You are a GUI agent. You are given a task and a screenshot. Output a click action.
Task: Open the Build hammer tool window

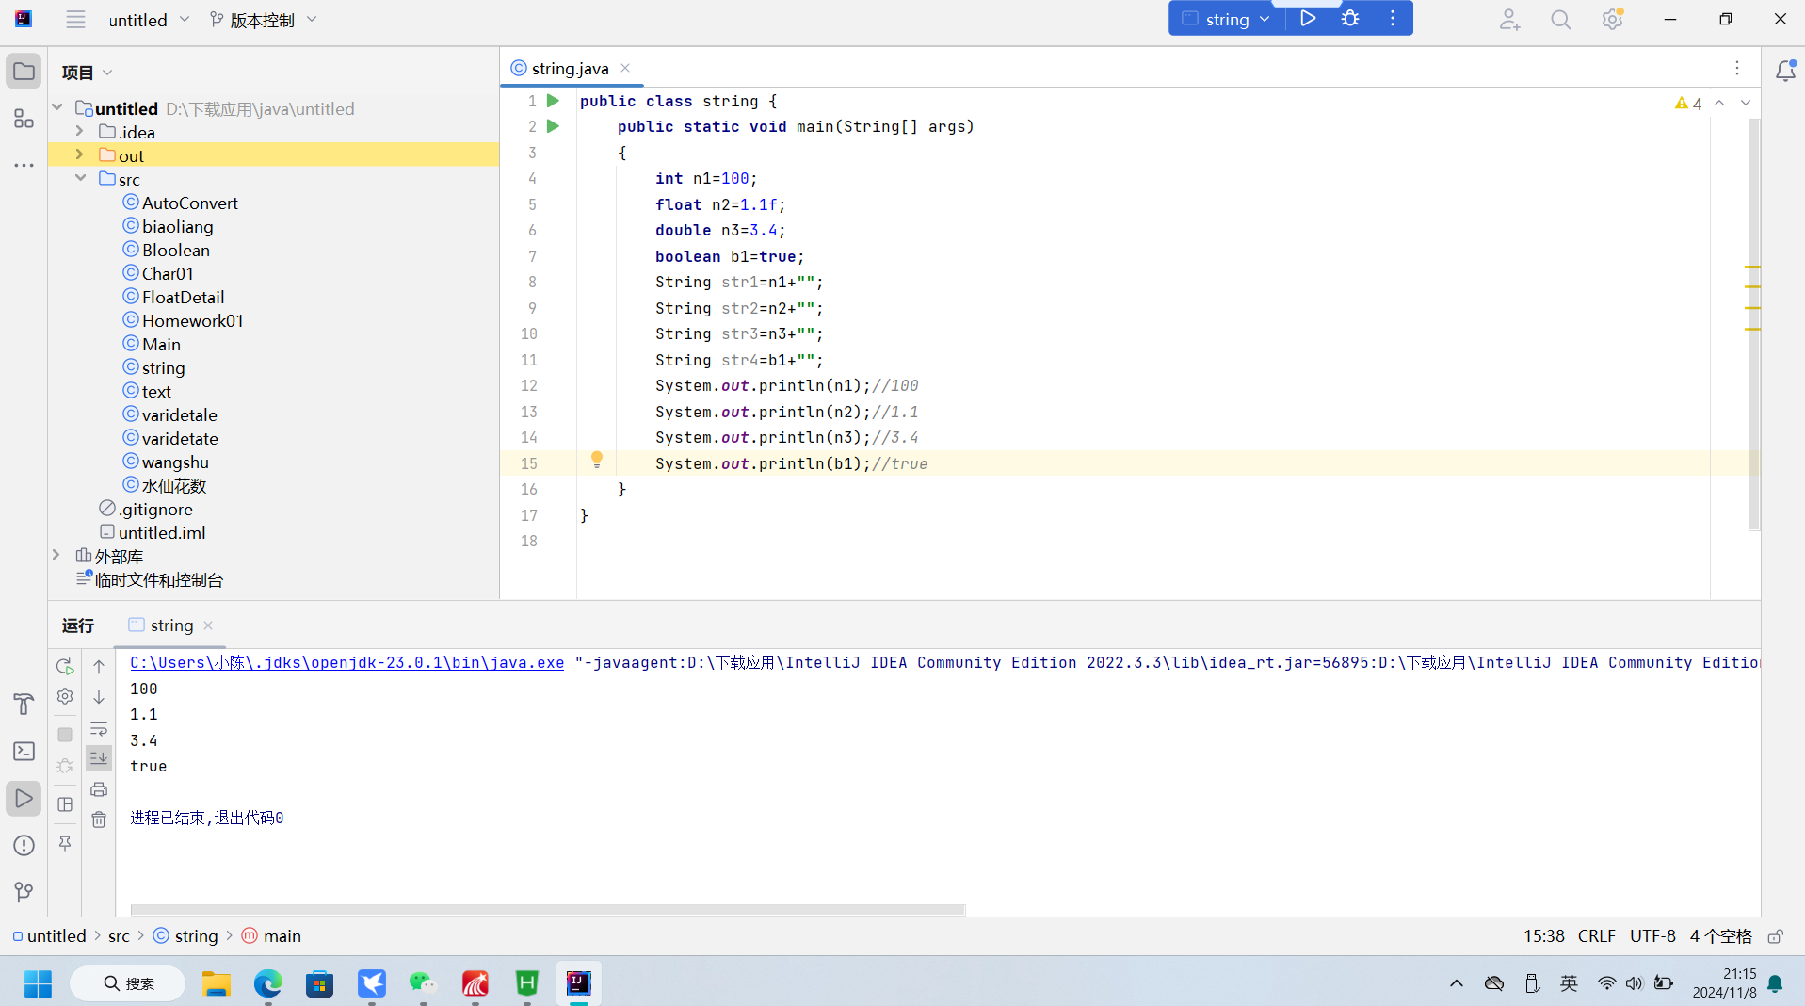24,704
